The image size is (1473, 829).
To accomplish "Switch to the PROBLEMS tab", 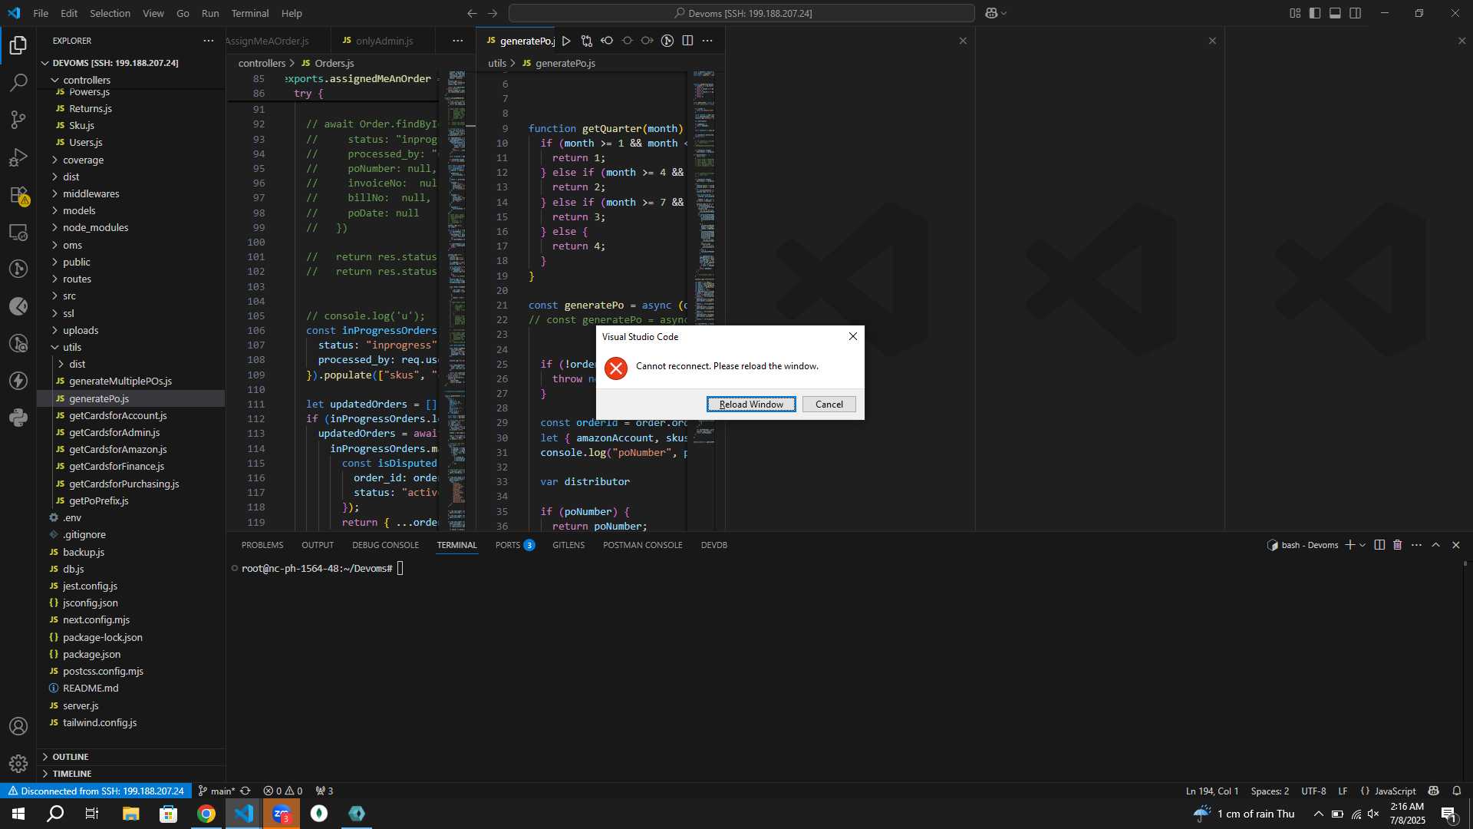I will [262, 545].
